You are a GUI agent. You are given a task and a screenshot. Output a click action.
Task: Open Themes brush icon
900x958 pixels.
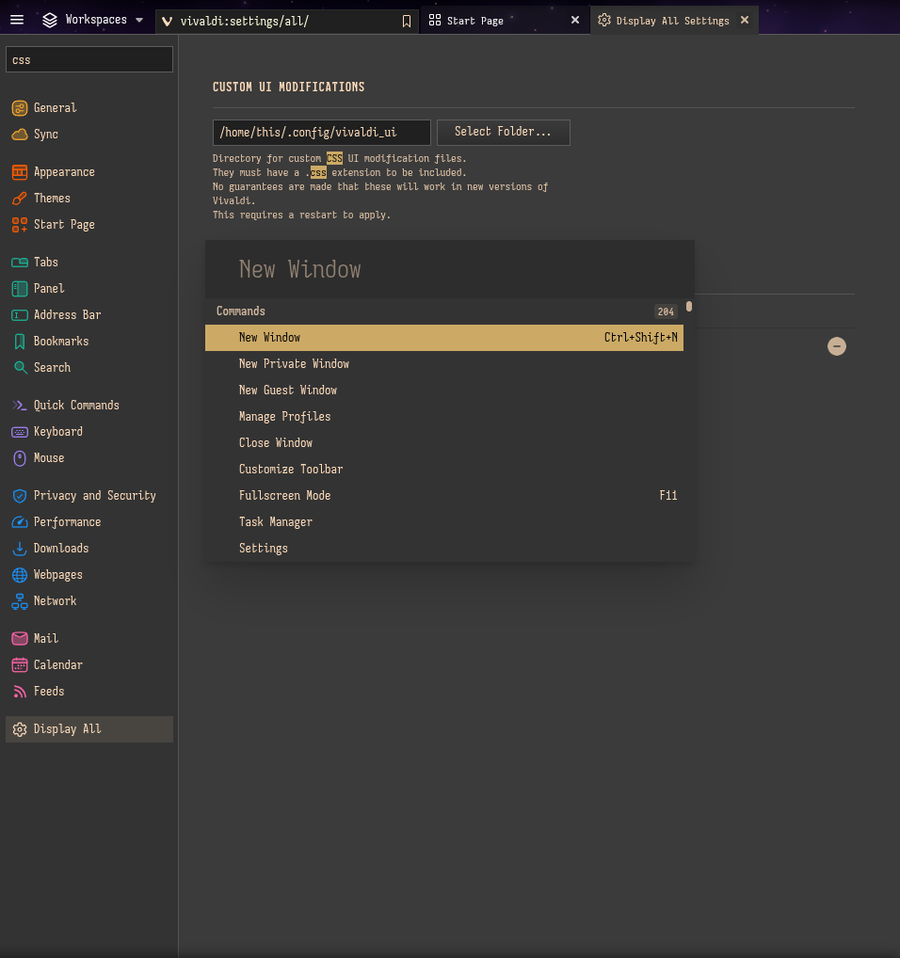(20, 199)
